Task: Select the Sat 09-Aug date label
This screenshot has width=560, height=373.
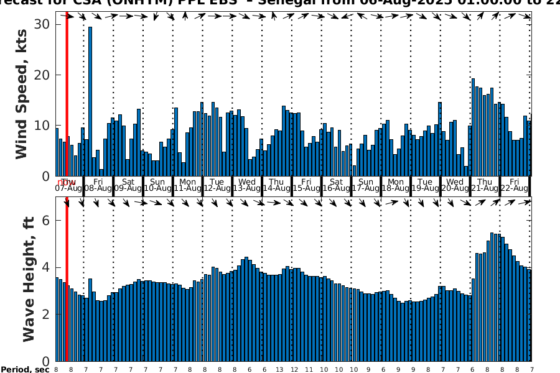Action: (128, 185)
